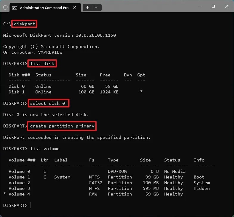Screen dimensions: 234x217
Task: Click the '595 MB' size value
Action: pos(151,188)
